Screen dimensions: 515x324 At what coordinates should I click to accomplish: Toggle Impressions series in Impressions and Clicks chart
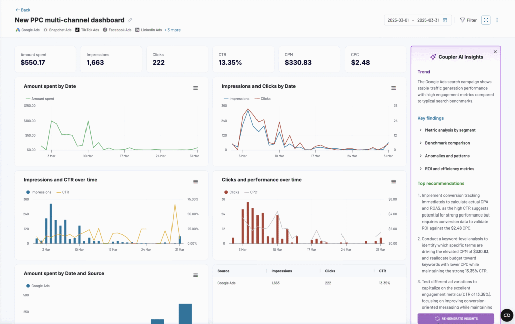pyautogui.click(x=236, y=99)
